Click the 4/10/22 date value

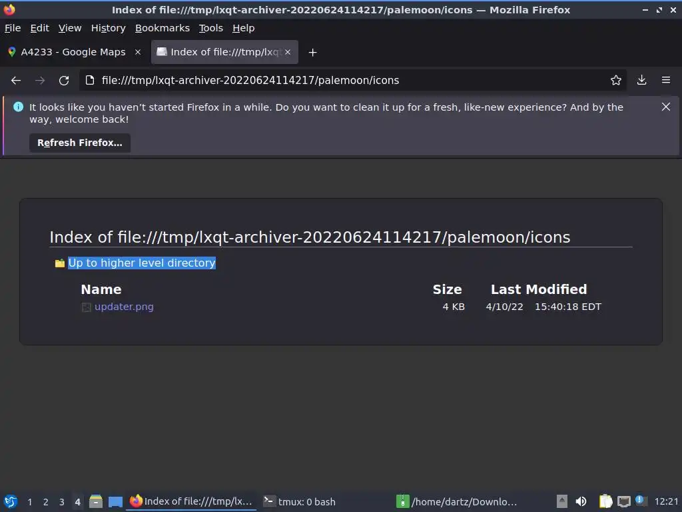tap(505, 307)
